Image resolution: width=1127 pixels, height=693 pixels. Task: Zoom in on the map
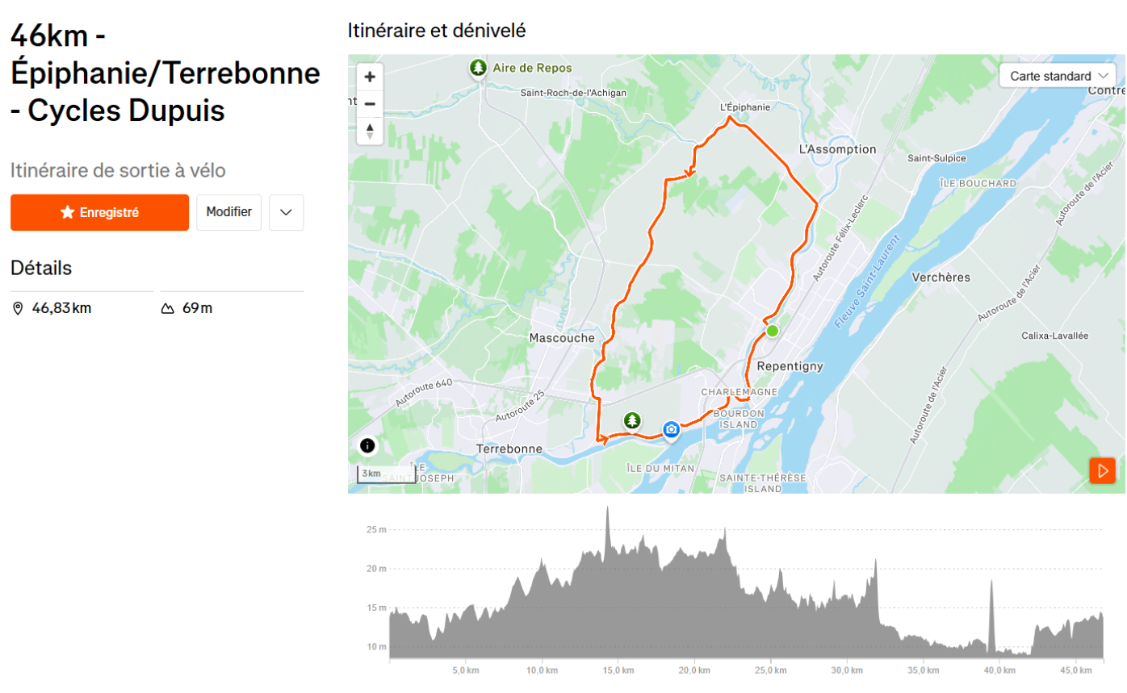click(x=370, y=77)
